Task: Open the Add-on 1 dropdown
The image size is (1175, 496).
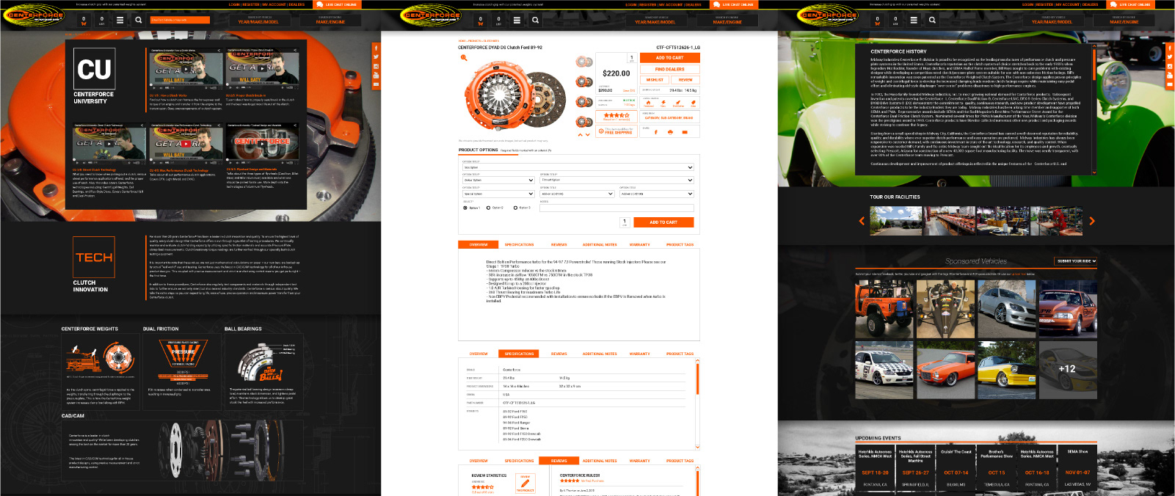Action: 577,194
